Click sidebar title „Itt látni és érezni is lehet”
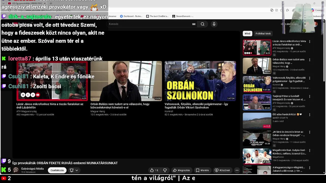 [289, 134]
